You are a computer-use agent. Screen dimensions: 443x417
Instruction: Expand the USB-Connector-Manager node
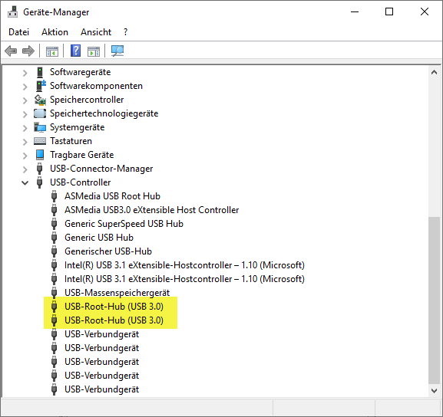25,169
